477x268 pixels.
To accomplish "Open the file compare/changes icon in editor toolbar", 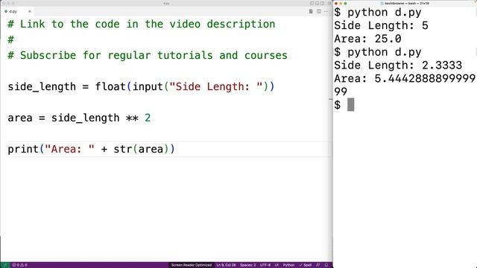I will point(311,11).
